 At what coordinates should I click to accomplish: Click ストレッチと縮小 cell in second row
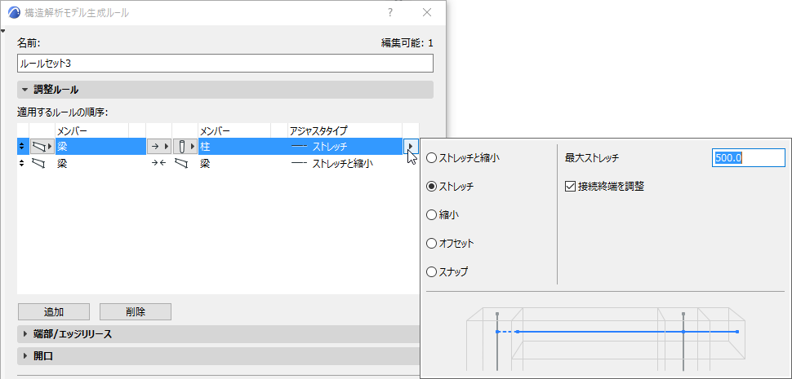(345, 163)
